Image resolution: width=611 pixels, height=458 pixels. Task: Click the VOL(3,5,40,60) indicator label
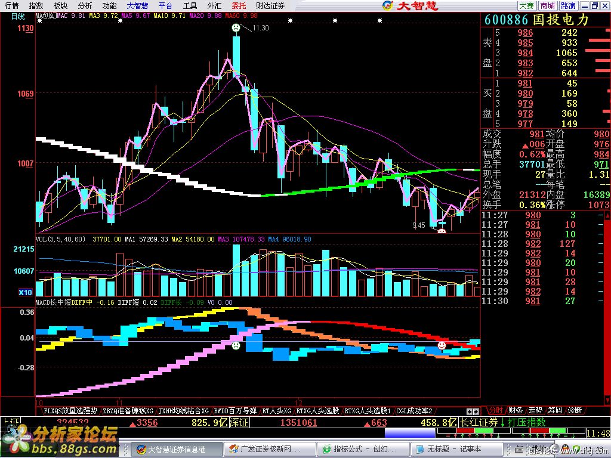tap(60, 239)
